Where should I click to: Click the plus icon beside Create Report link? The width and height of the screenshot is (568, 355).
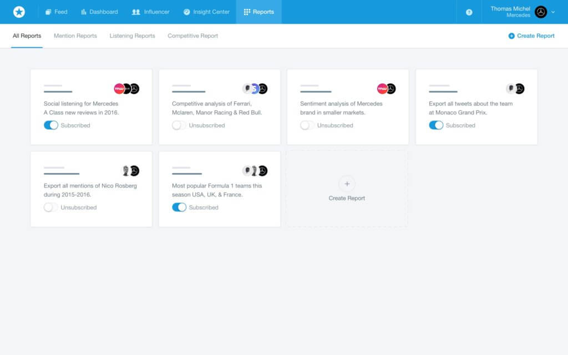pos(511,36)
